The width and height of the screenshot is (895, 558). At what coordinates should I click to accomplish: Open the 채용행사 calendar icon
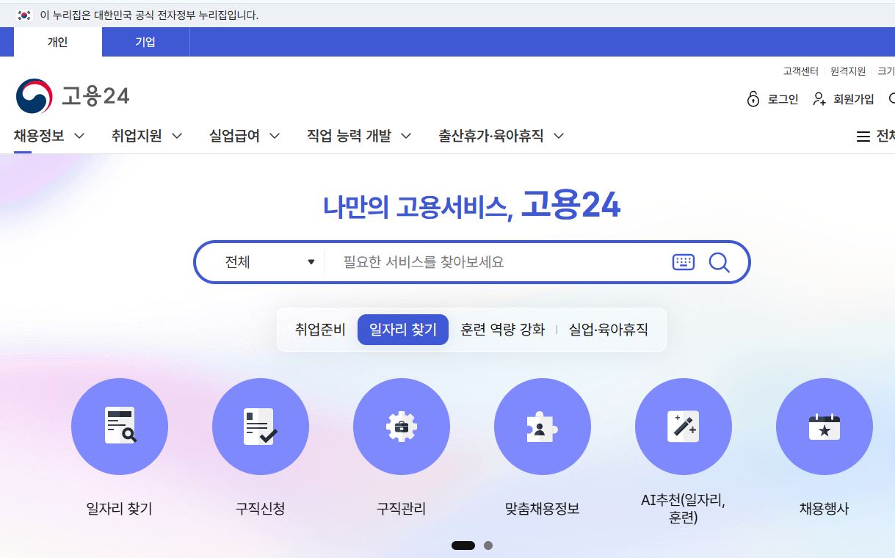pos(825,427)
